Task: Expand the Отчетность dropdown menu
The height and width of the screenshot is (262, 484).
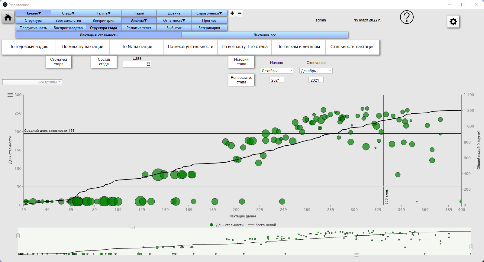Action: click(174, 21)
